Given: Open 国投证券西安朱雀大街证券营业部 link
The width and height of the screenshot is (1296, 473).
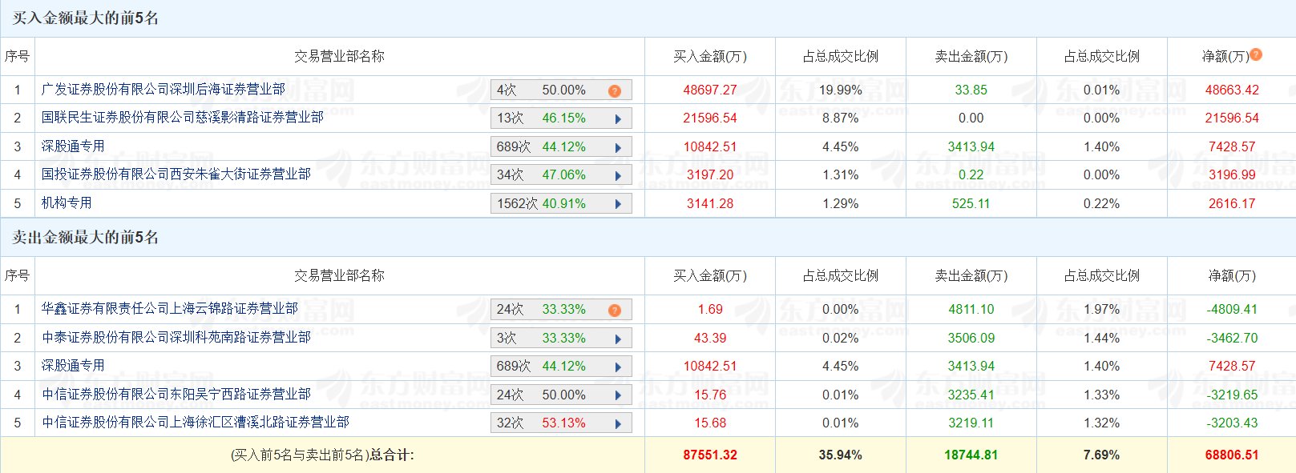Looking at the screenshot, I should (176, 174).
